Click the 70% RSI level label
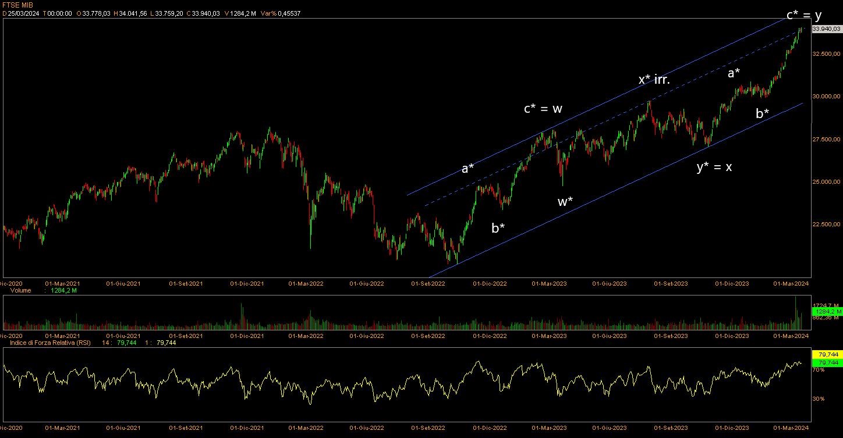The height and width of the screenshot is (438, 843). (818, 369)
